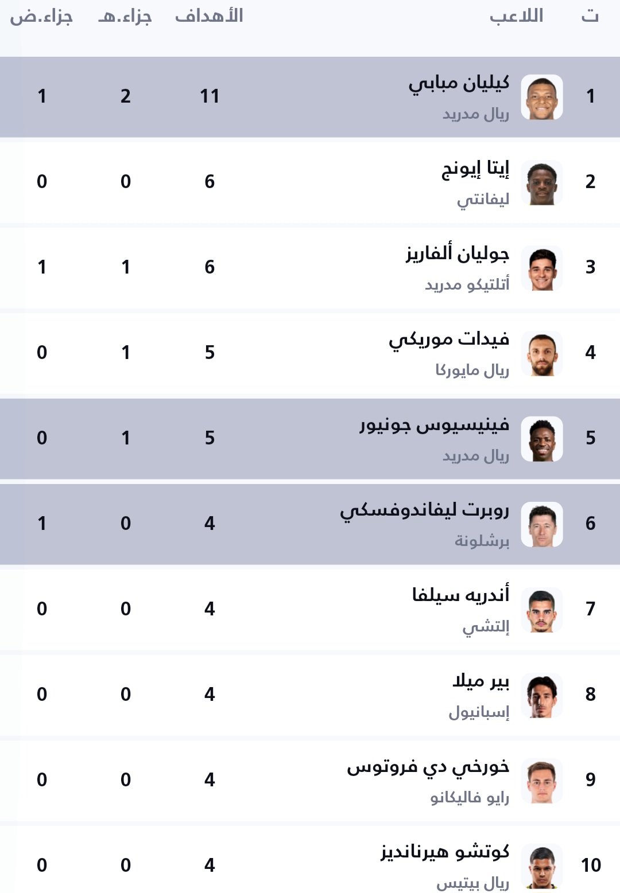Open player name روبرت ليفاندوفسكي

click(424, 511)
